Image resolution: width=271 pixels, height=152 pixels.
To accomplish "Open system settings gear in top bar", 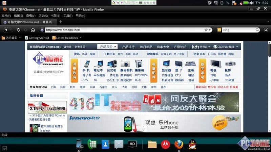I will click(210, 3).
